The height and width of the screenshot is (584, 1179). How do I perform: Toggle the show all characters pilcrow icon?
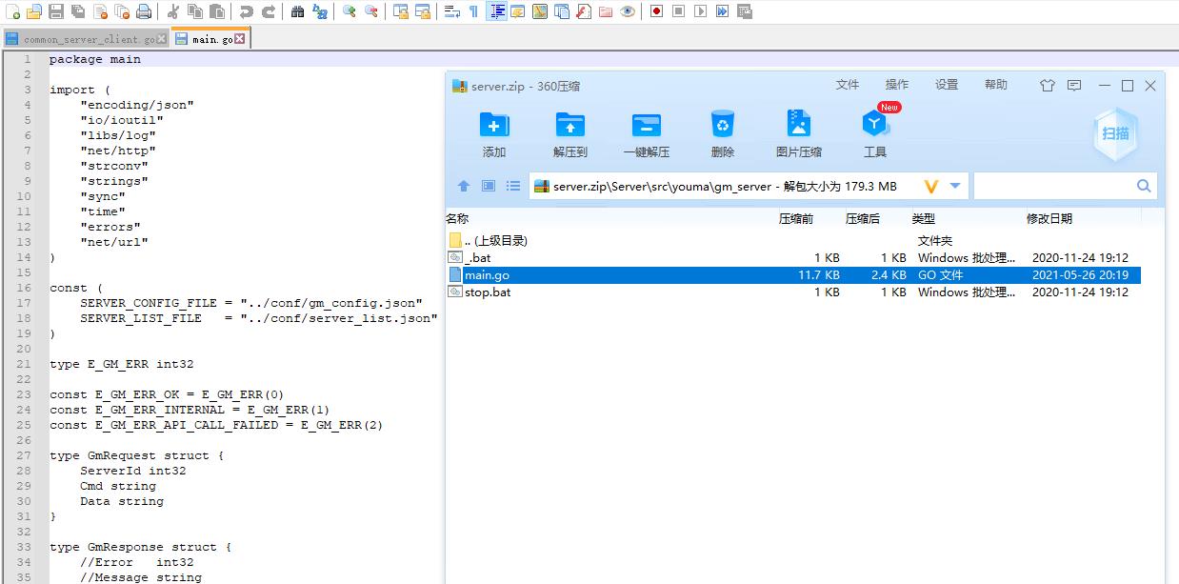pyautogui.click(x=473, y=11)
